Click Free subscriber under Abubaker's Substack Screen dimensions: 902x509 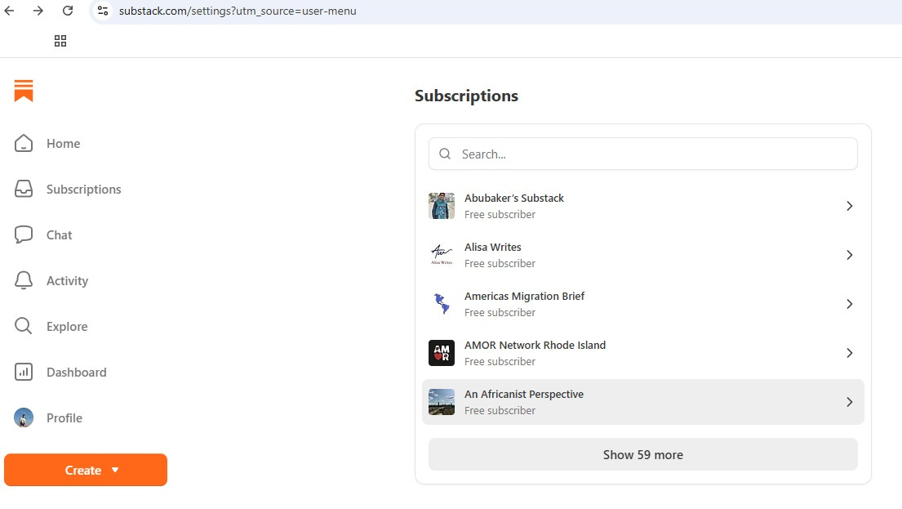pos(500,214)
